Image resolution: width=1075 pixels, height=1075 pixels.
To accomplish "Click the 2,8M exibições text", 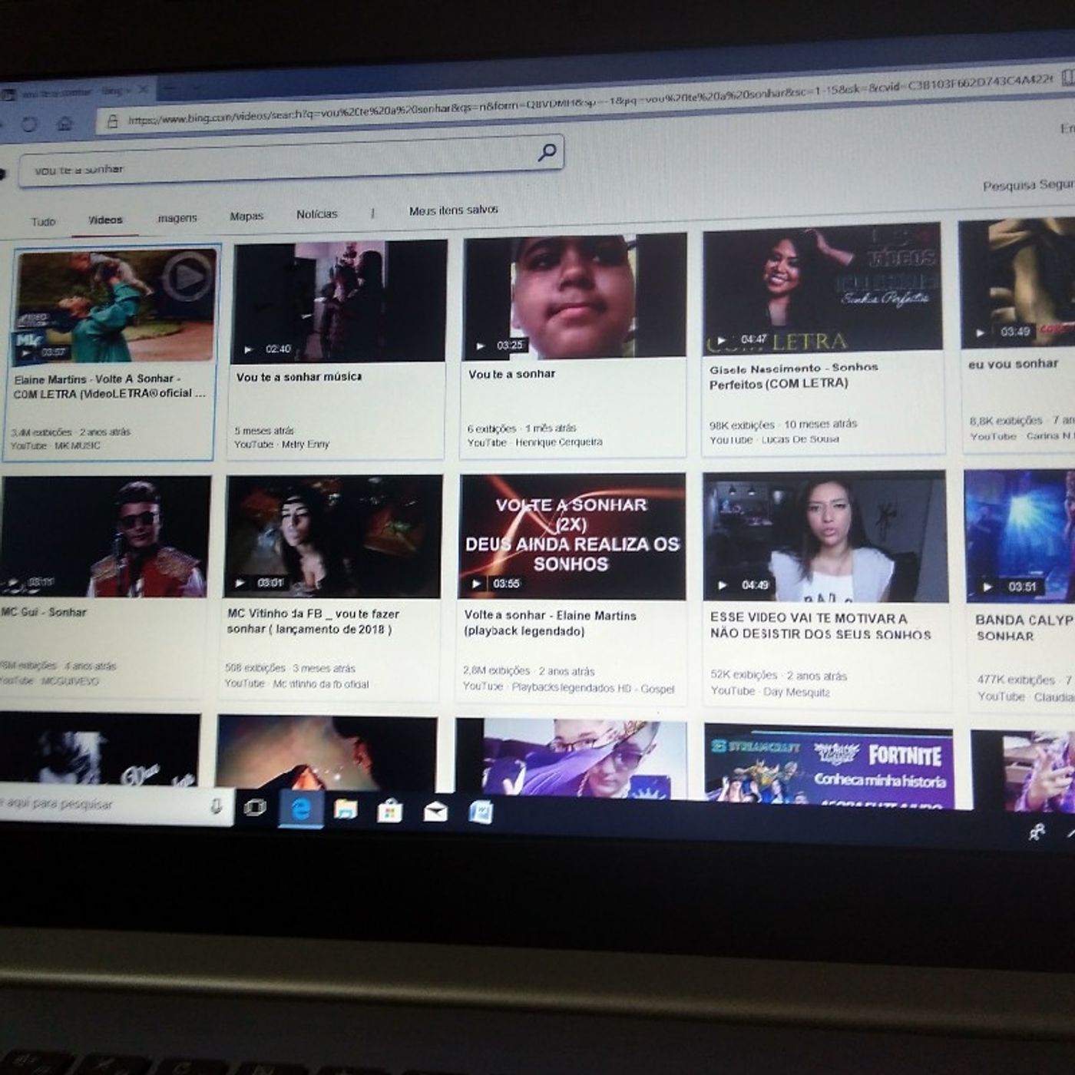I will [x=496, y=670].
